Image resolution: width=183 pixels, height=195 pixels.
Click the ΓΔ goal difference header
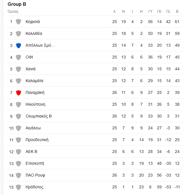168,12
